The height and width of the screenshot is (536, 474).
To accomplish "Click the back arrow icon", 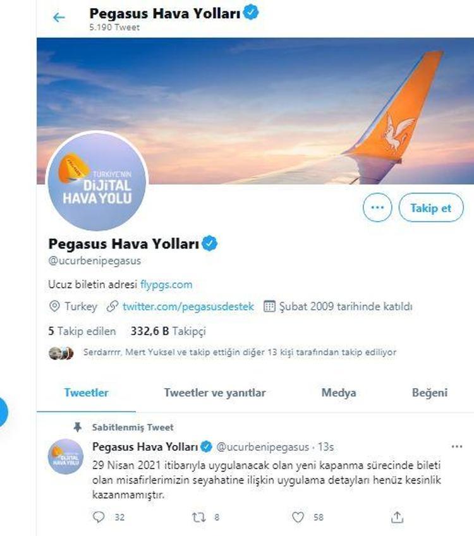I will (x=59, y=18).
